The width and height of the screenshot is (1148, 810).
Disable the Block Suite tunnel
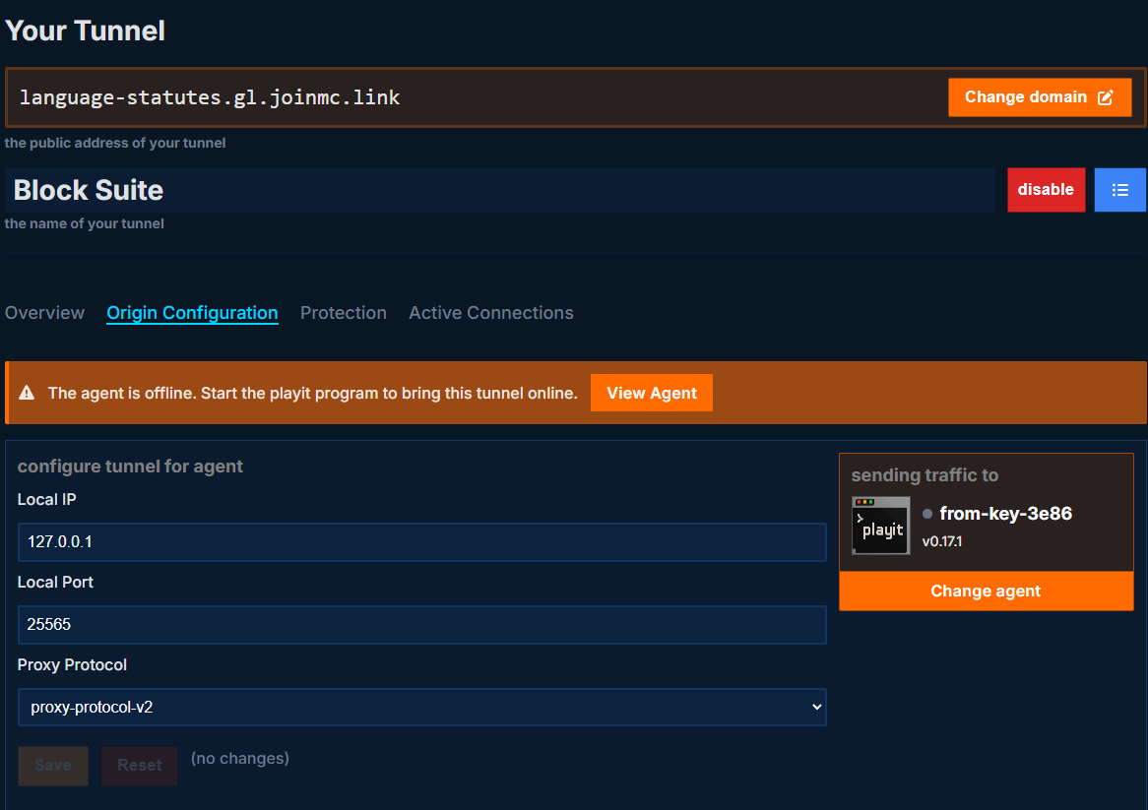[1046, 189]
